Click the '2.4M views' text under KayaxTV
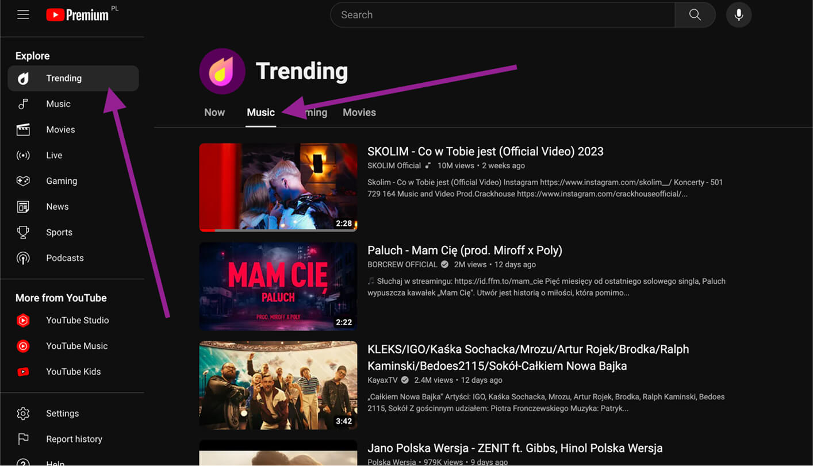 tap(434, 380)
